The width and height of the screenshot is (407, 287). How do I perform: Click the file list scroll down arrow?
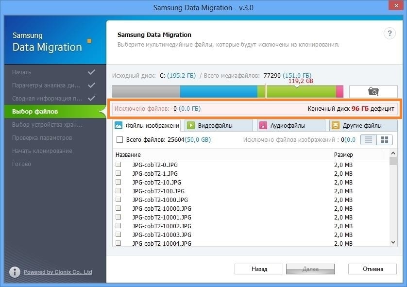click(393, 242)
